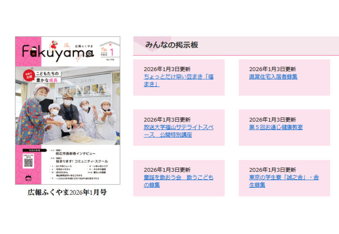Viewport: 339px width, 234px height.
Task: Open ちょっとだけ早い豆まき「福まき」link
Action: click(x=178, y=80)
